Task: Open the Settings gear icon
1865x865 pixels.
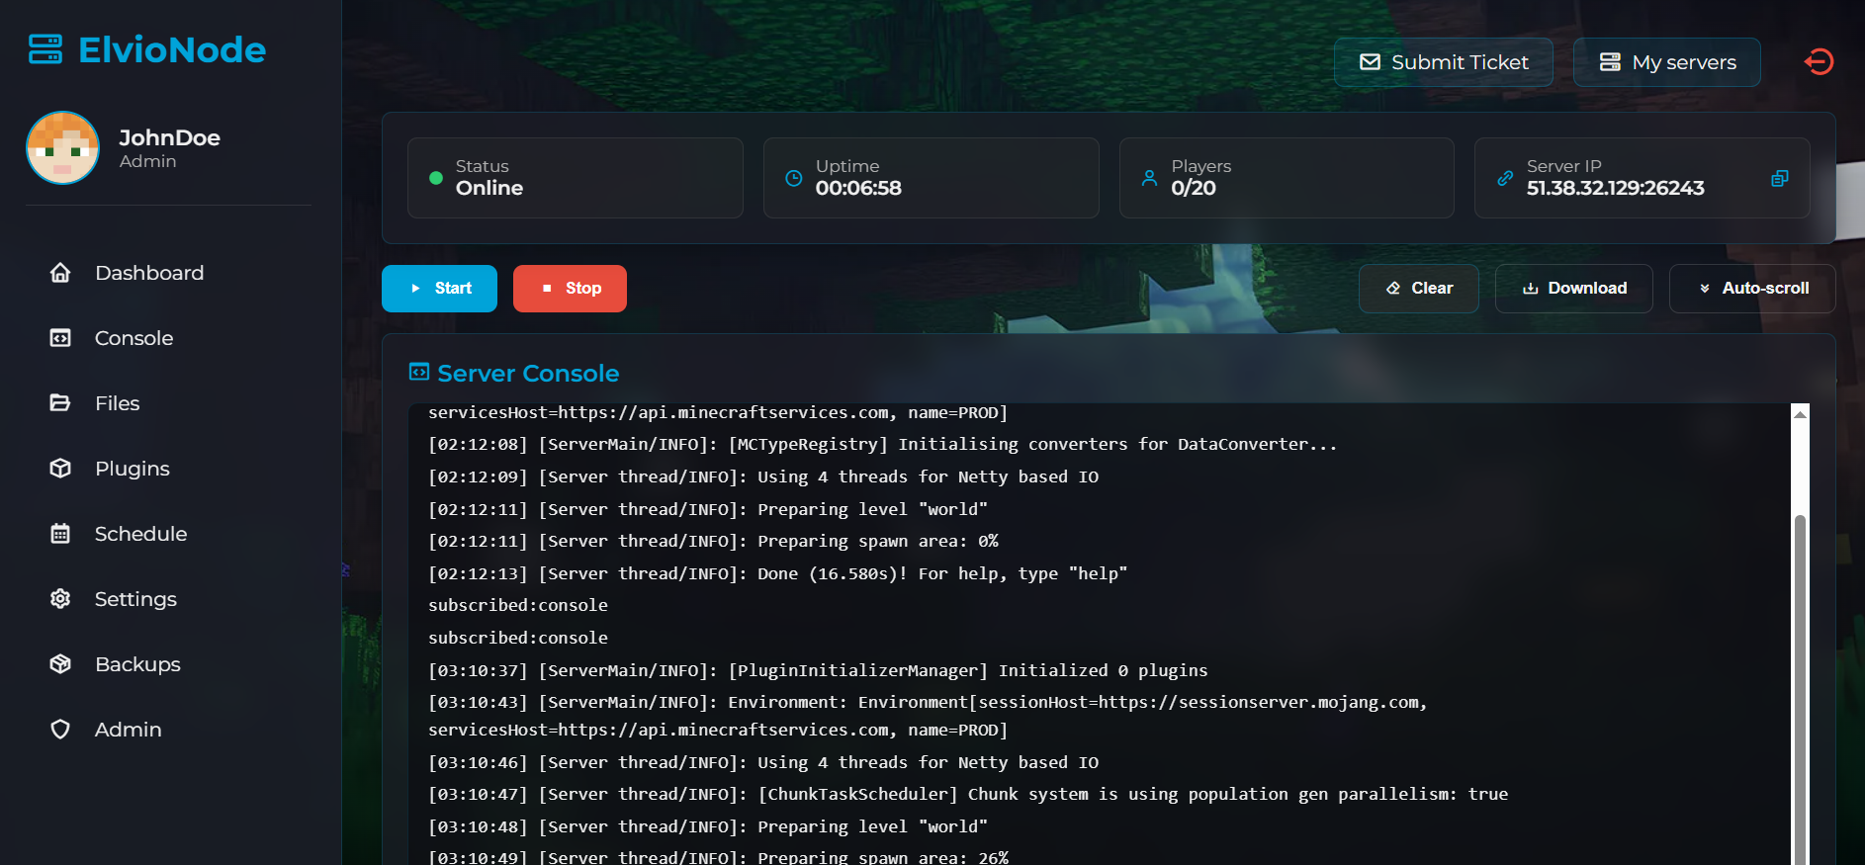Action: pyautogui.click(x=60, y=599)
